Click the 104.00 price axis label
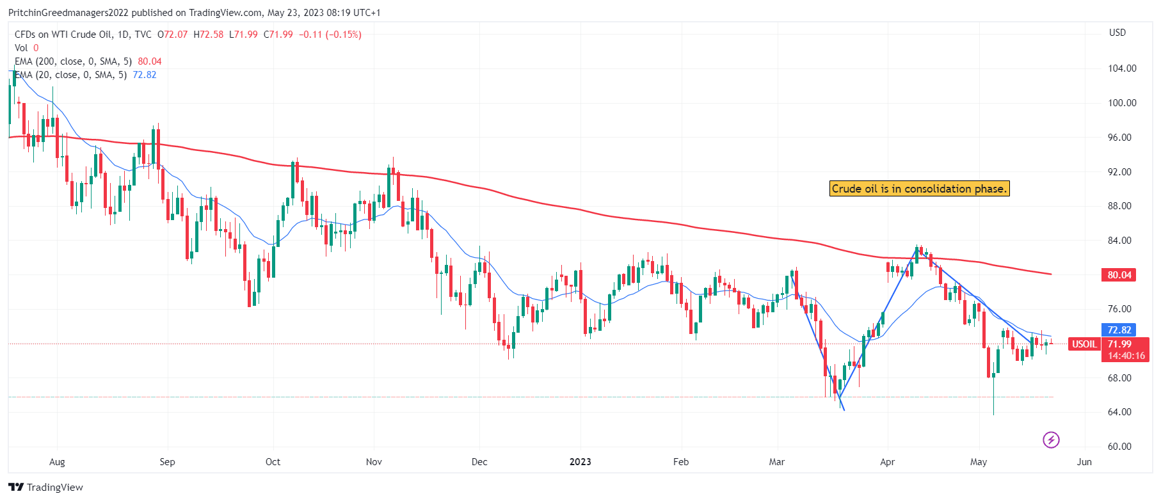This screenshot has width=1161, height=501. click(x=1122, y=68)
